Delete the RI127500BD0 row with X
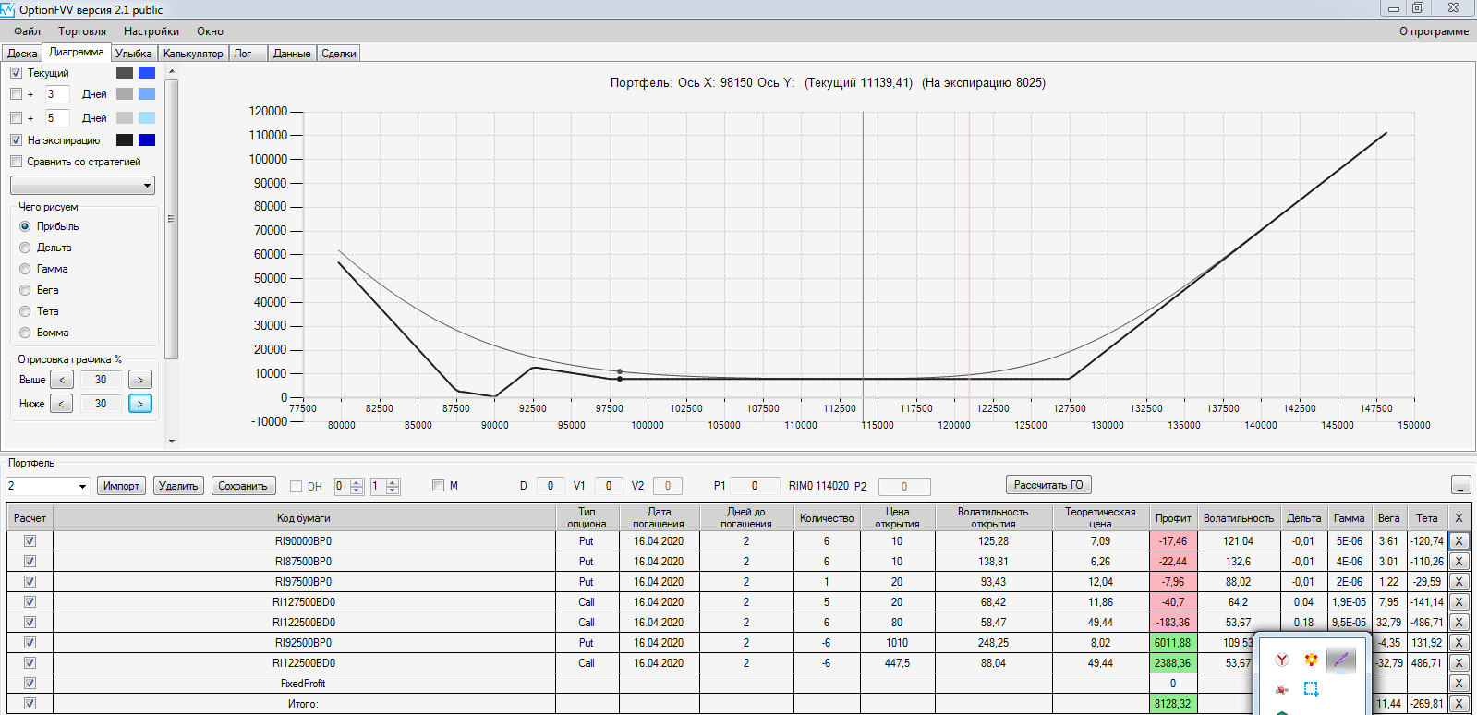Screen dimensions: 1477x715 (x=1459, y=602)
